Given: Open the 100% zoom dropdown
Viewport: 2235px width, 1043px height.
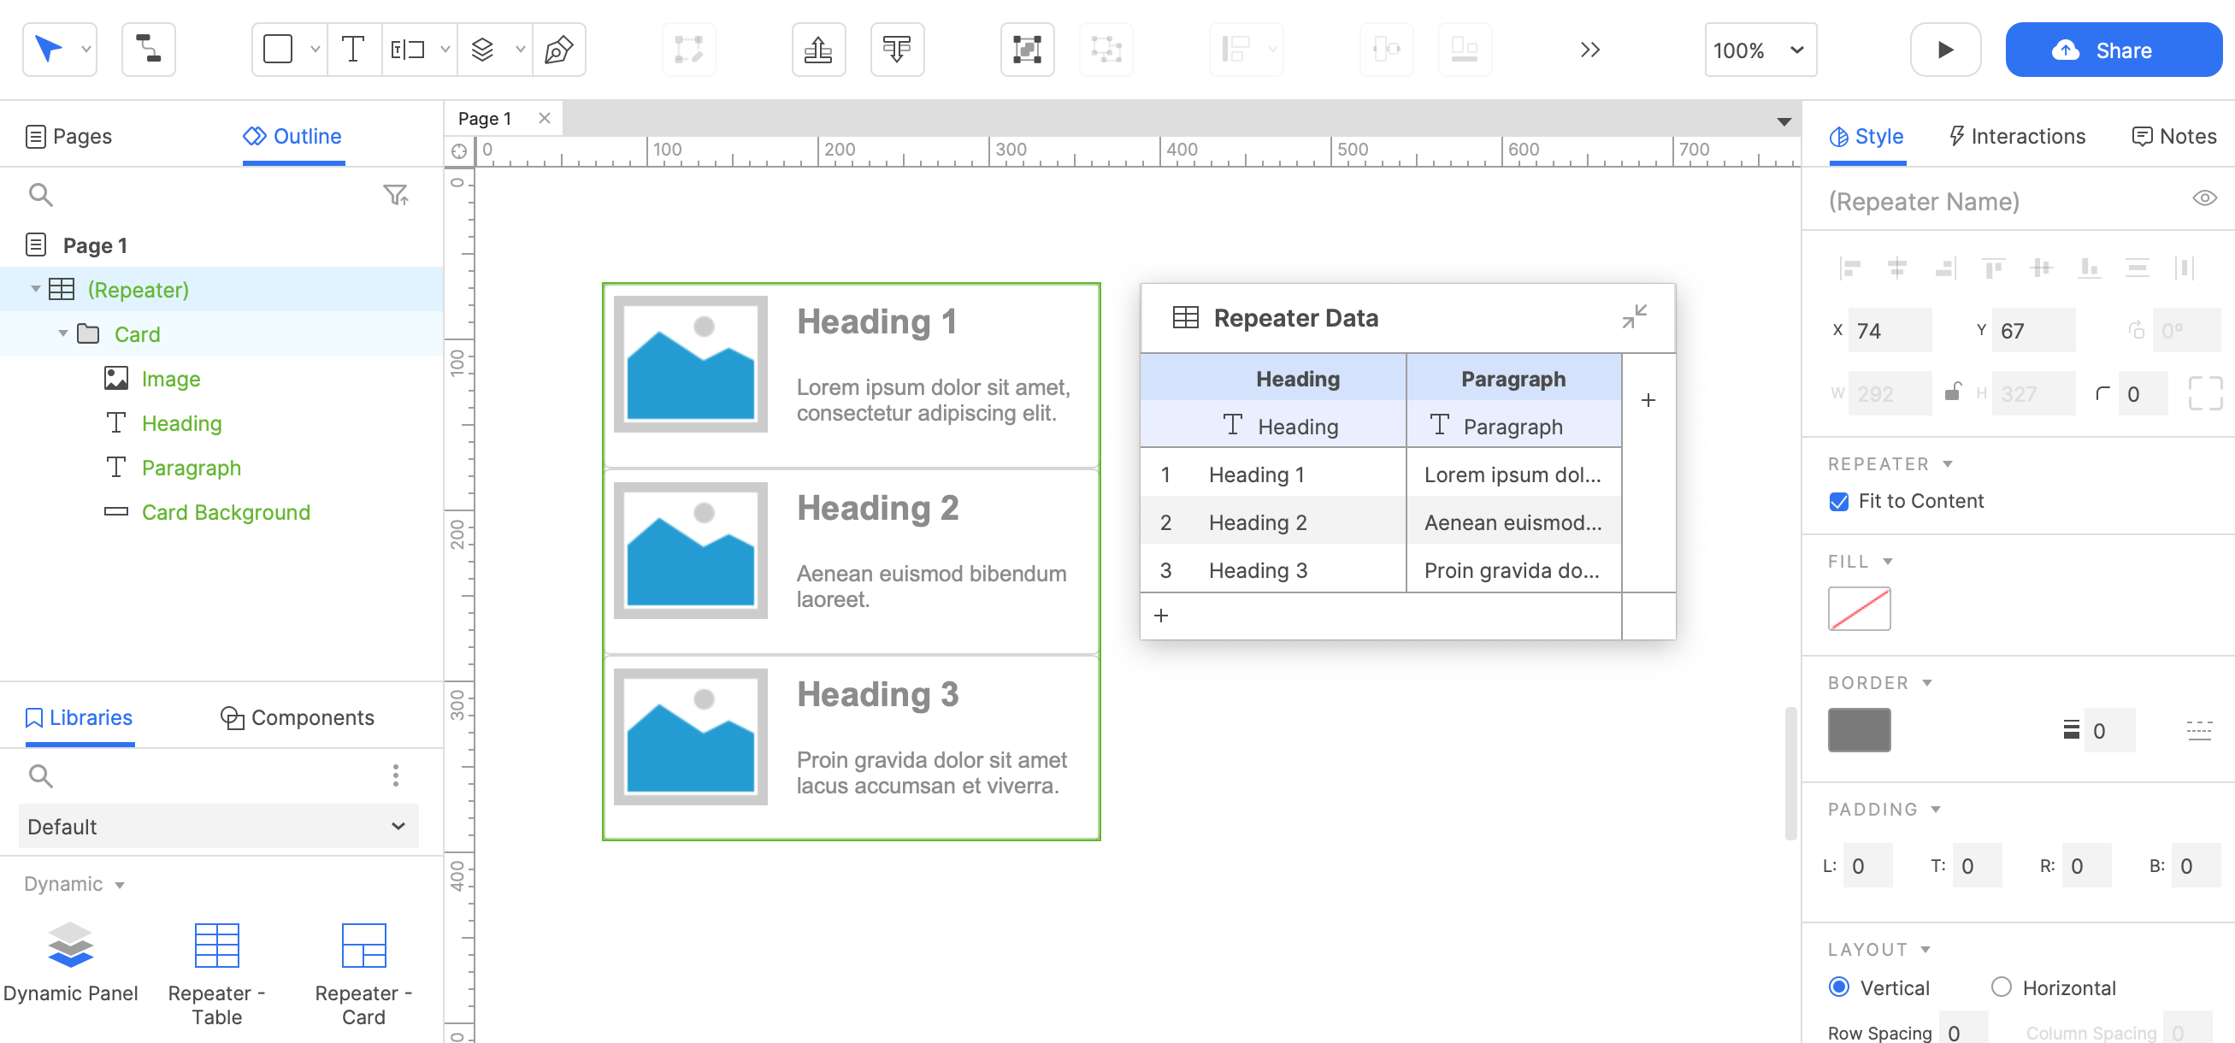Looking at the screenshot, I should [x=1760, y=50].
